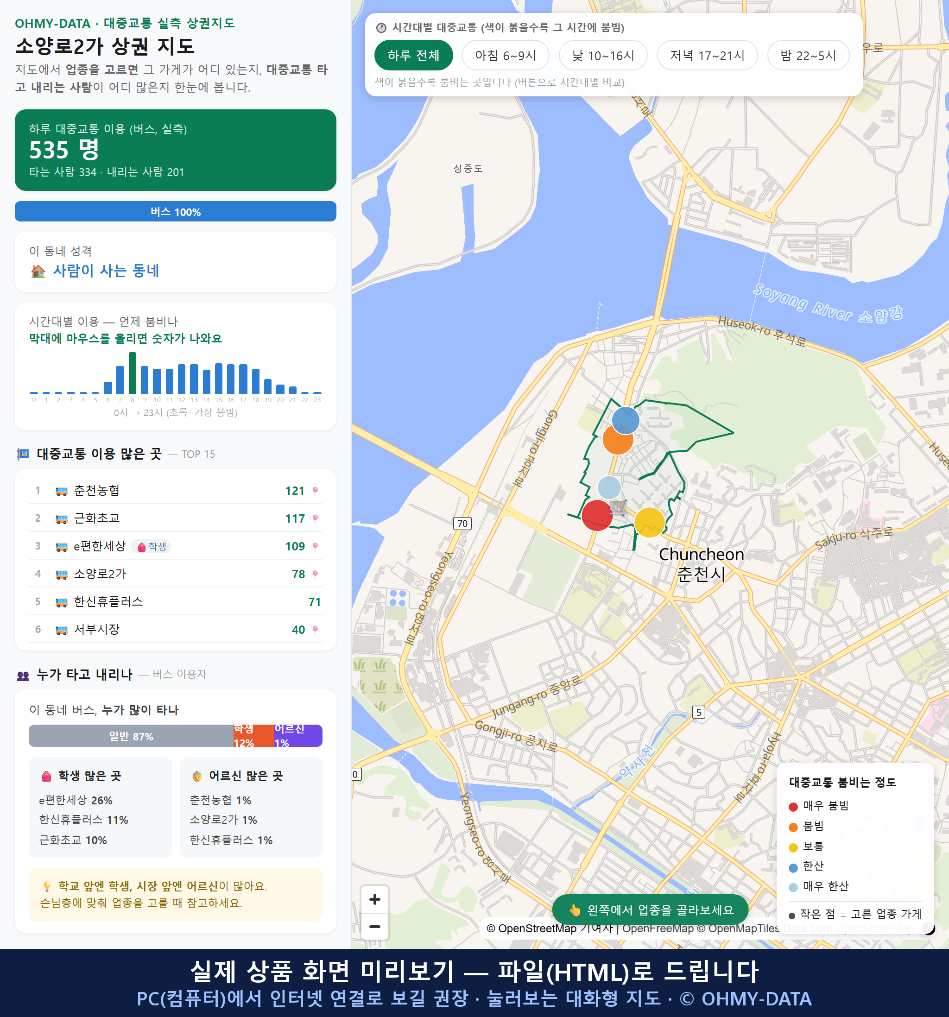The image size is (949, 1017).
Task: Click the green peak bar at hour 8
Action: pyautogui.click(x=133, y=373)
